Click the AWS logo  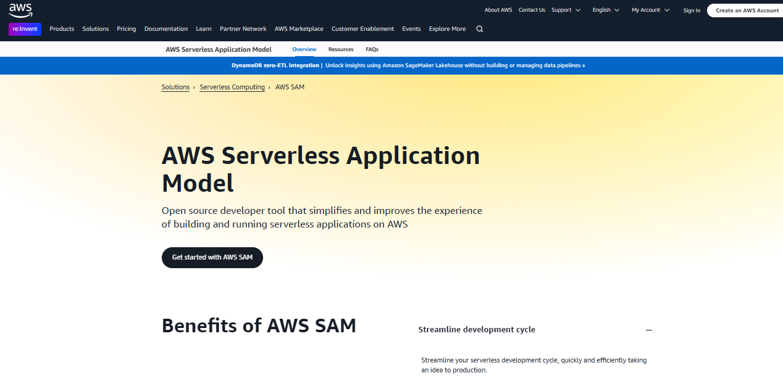pos(20,10)
